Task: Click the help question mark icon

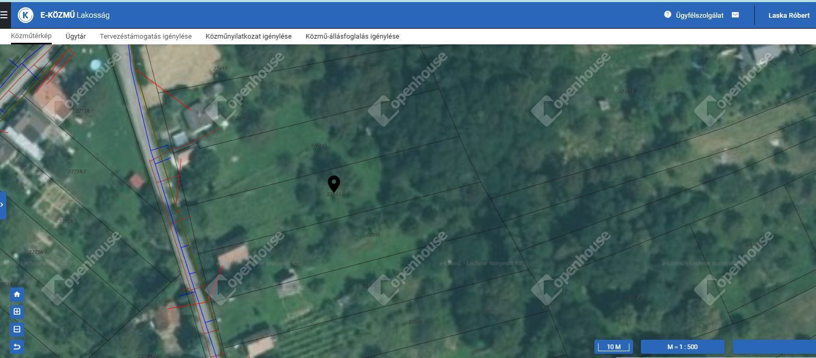Action: 668,15
